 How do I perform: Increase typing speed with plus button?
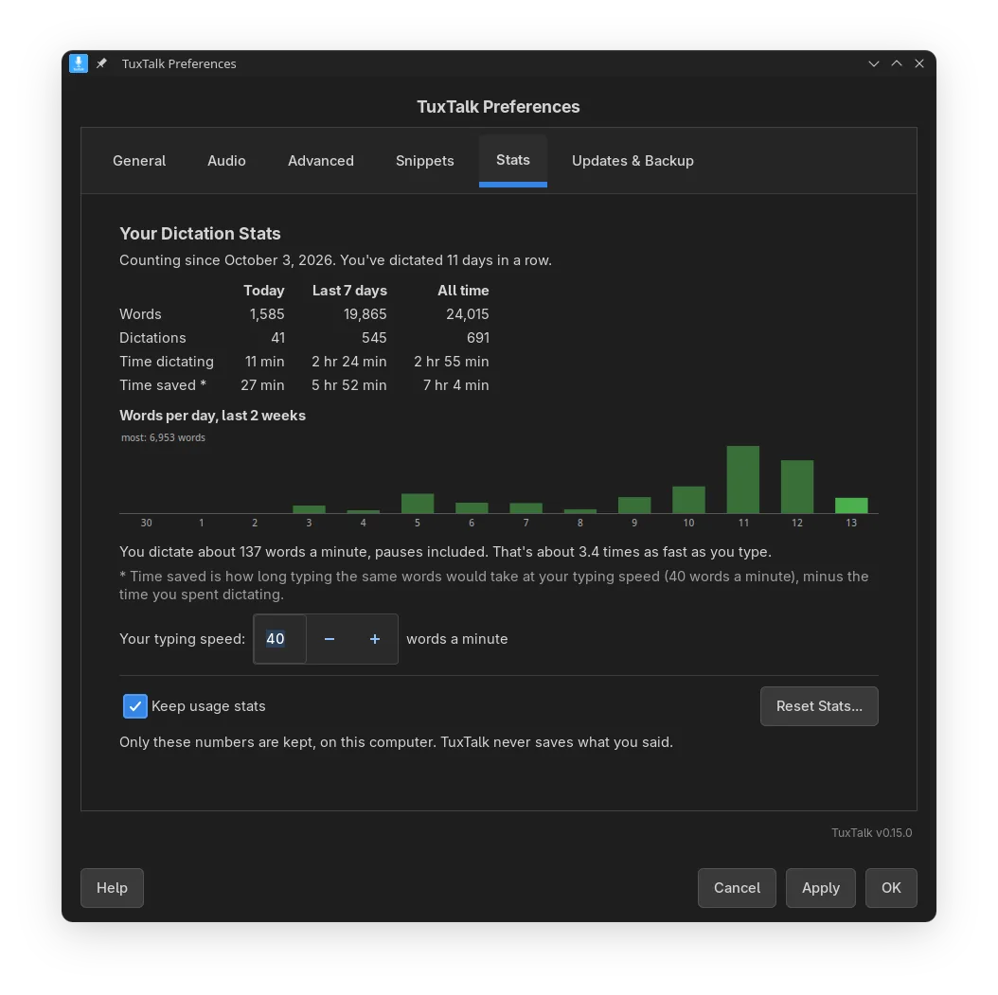375,639
